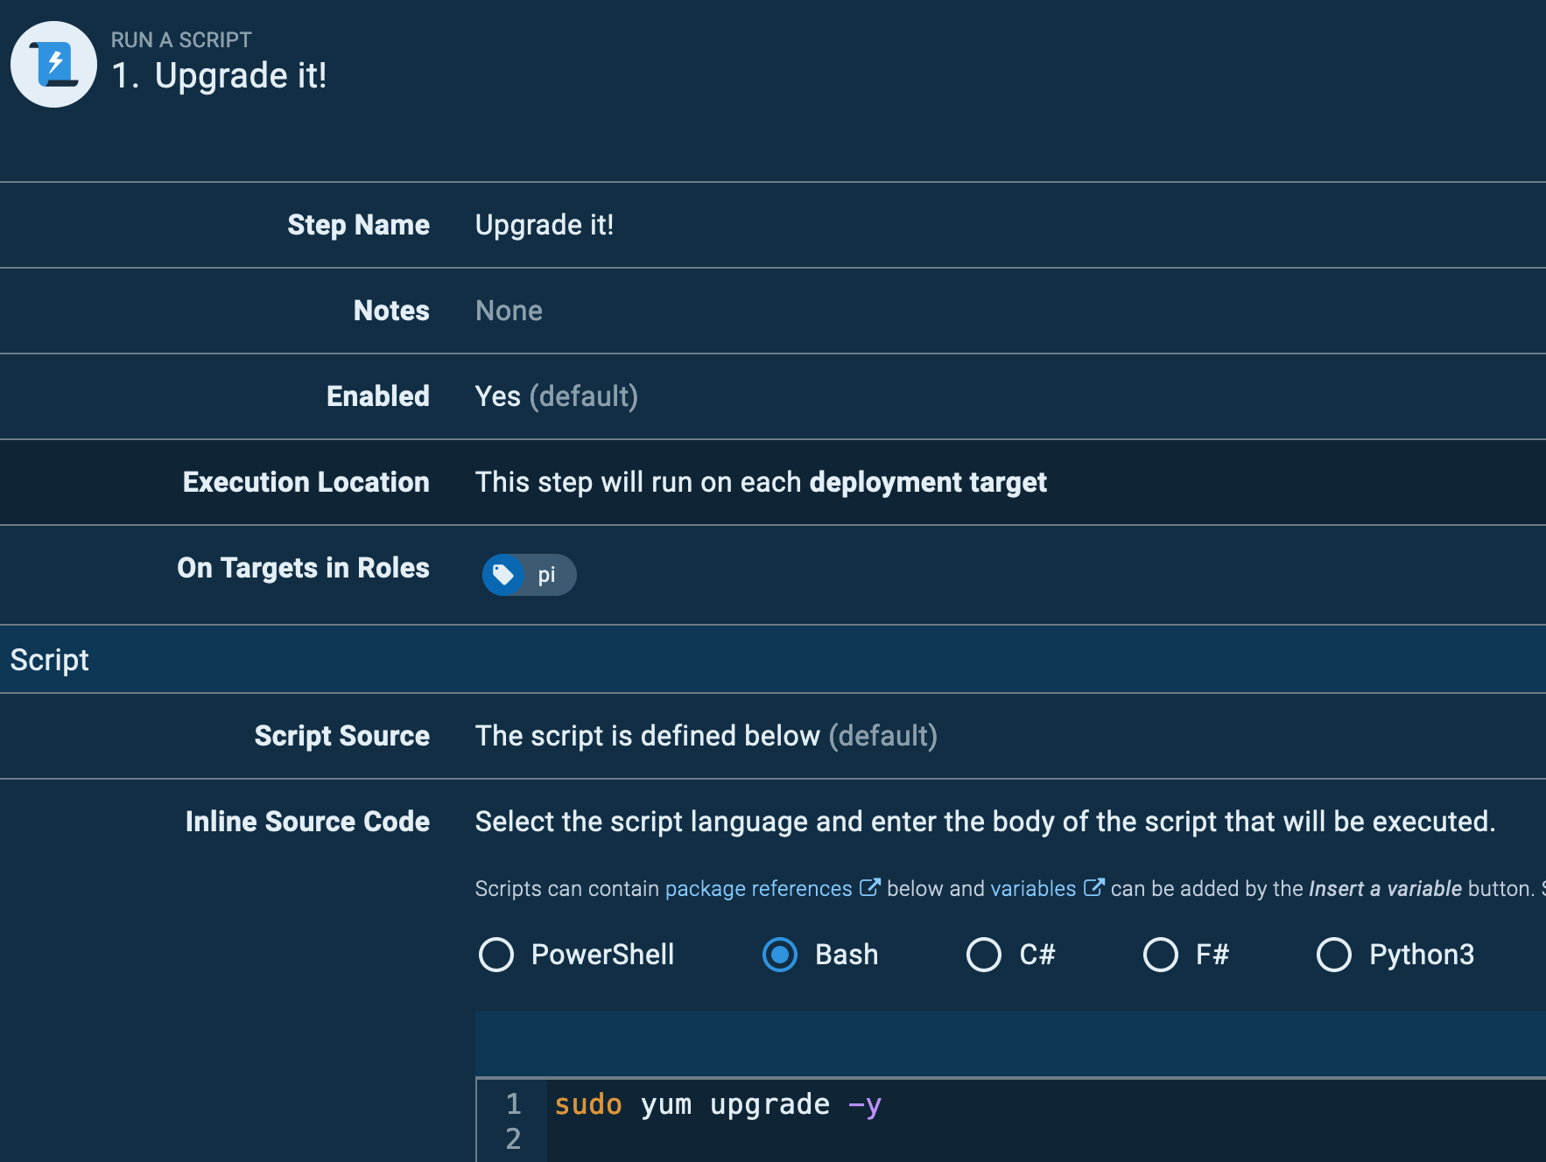Click the package references external link icon

point(869,888)
